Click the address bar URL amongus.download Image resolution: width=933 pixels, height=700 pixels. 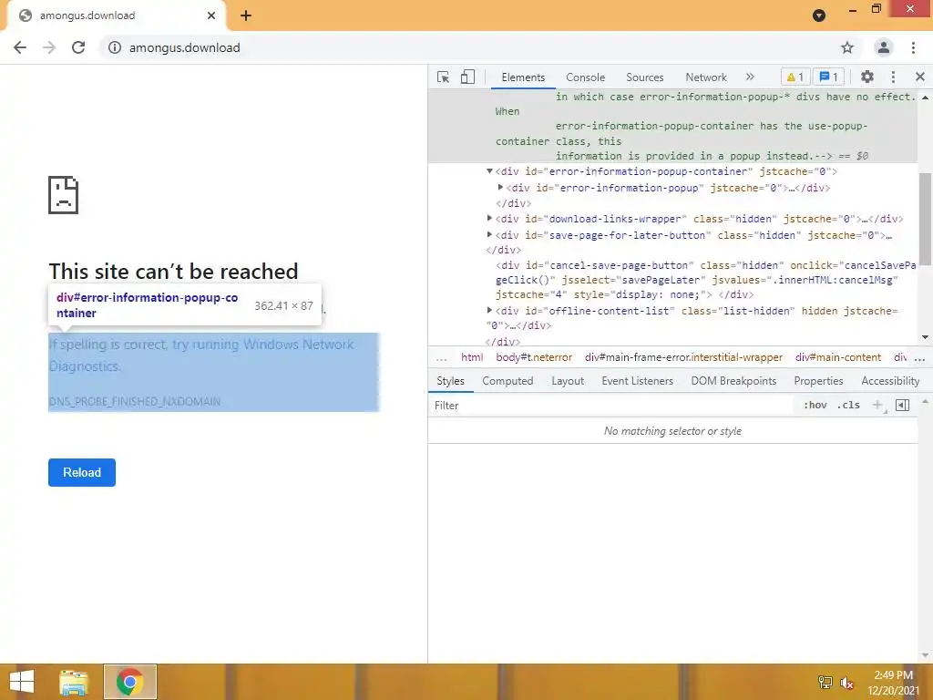[x=184, y=47]
